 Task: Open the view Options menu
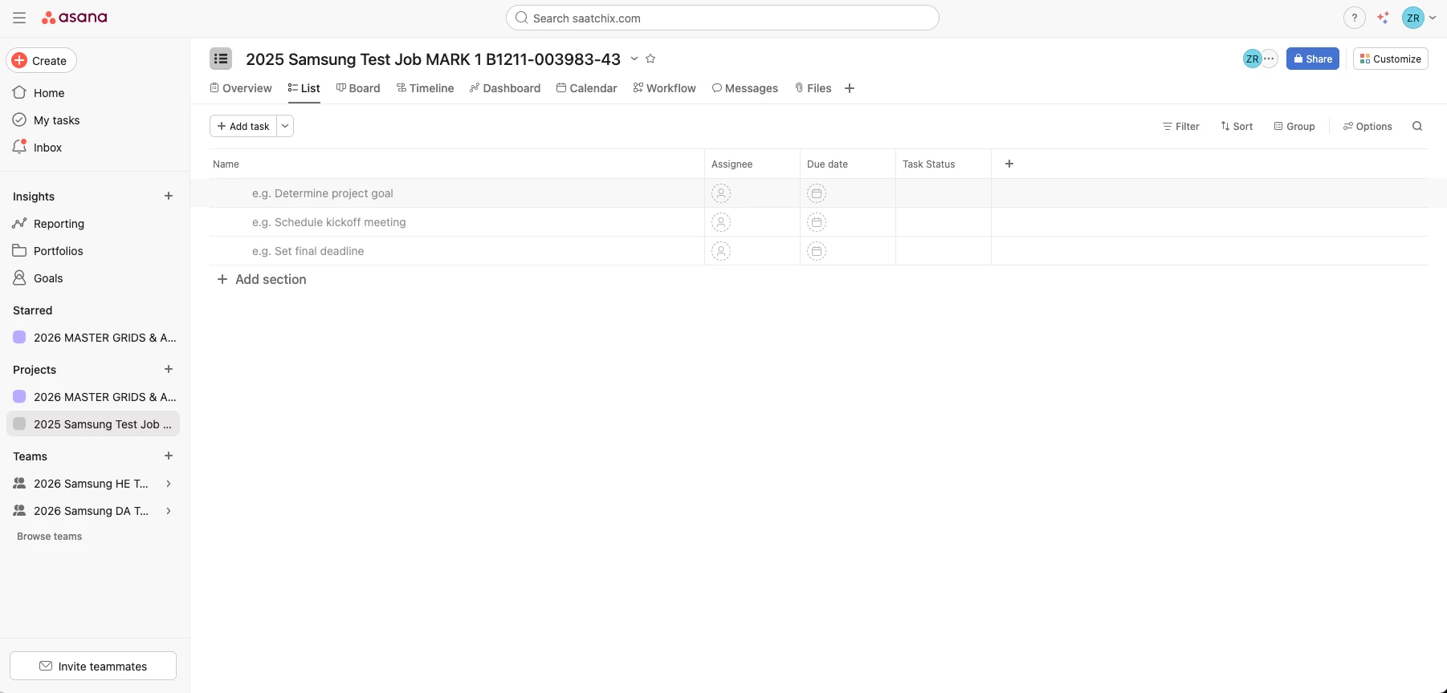(1368, 126)
